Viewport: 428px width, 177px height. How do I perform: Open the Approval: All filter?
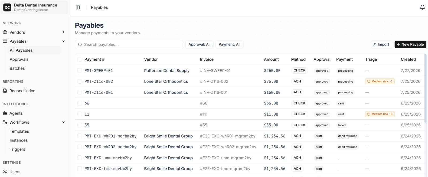(x=199, y=45)
